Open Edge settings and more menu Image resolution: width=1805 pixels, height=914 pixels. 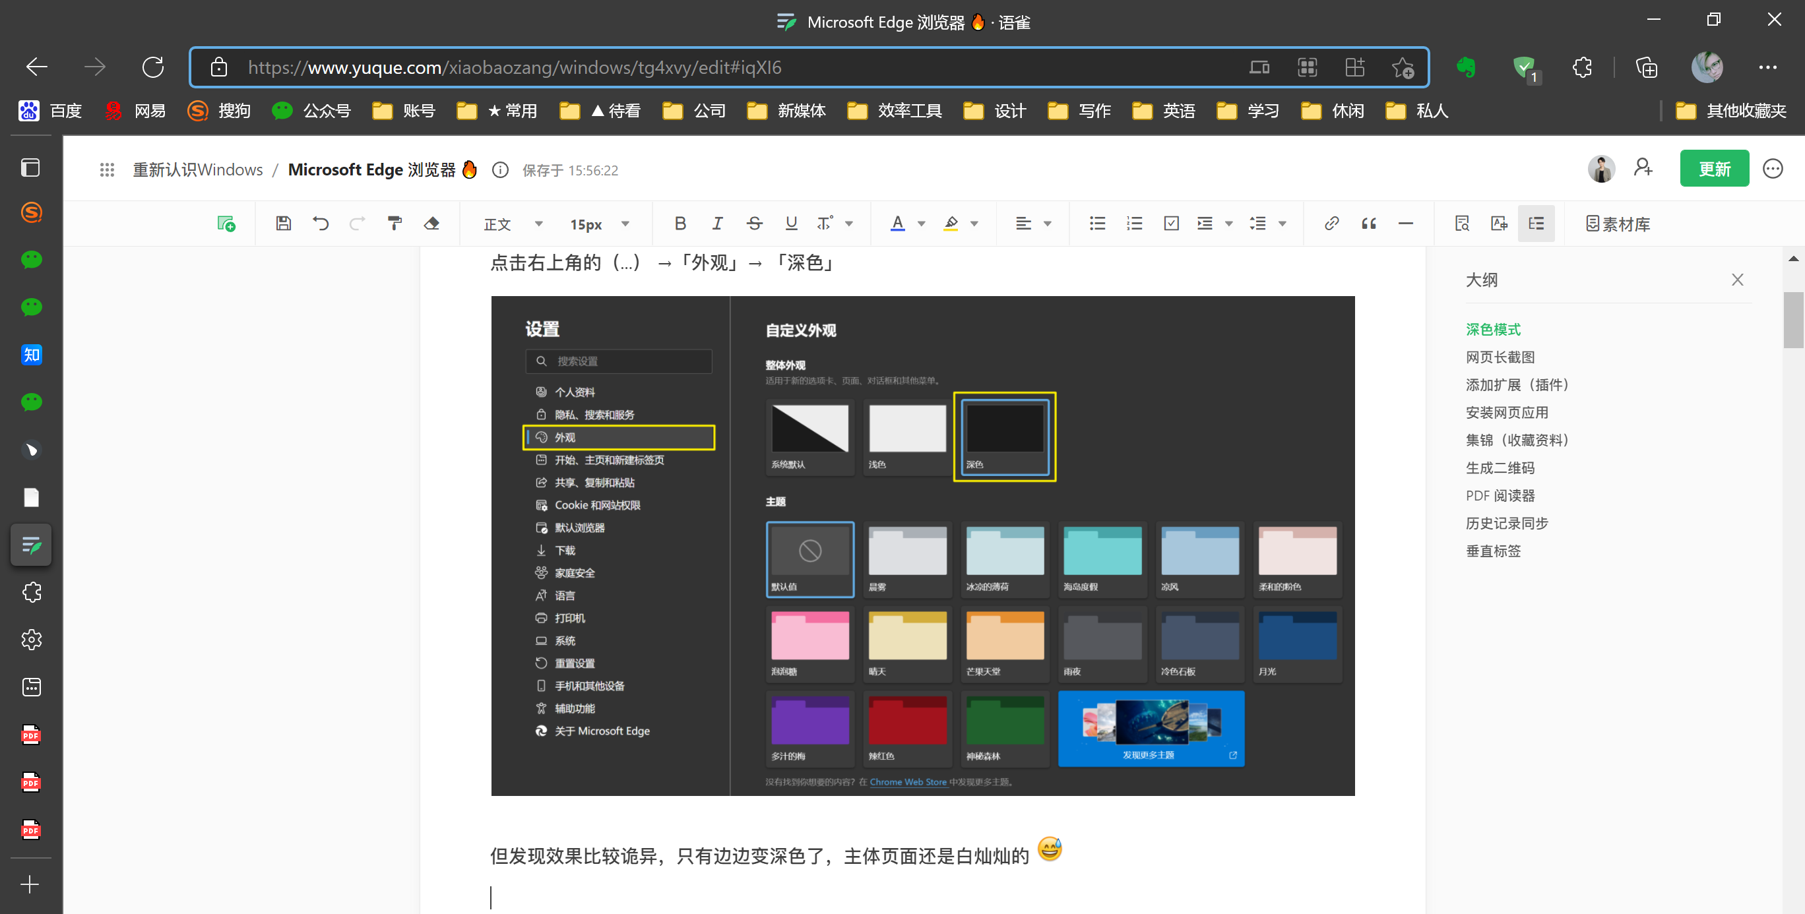point(1767,68)
